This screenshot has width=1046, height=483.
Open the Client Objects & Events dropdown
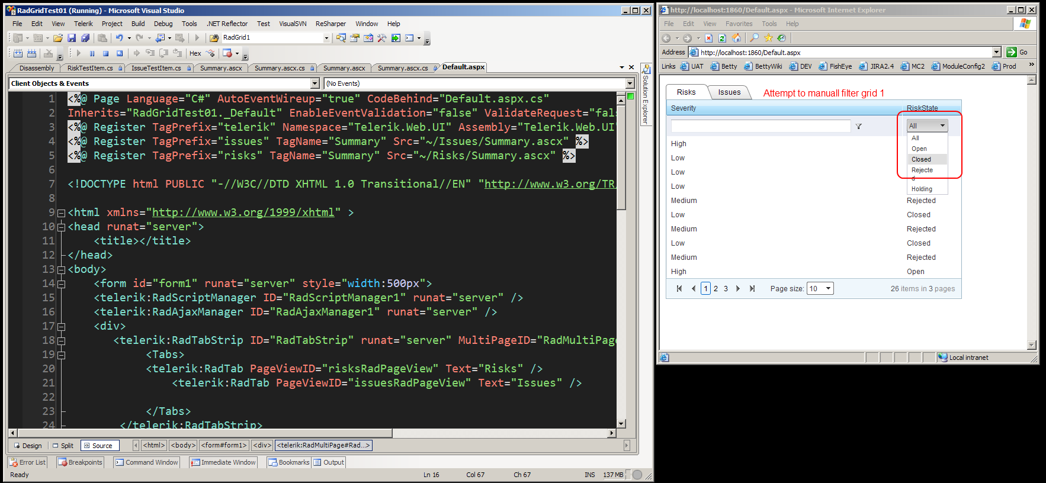(315, 83)
